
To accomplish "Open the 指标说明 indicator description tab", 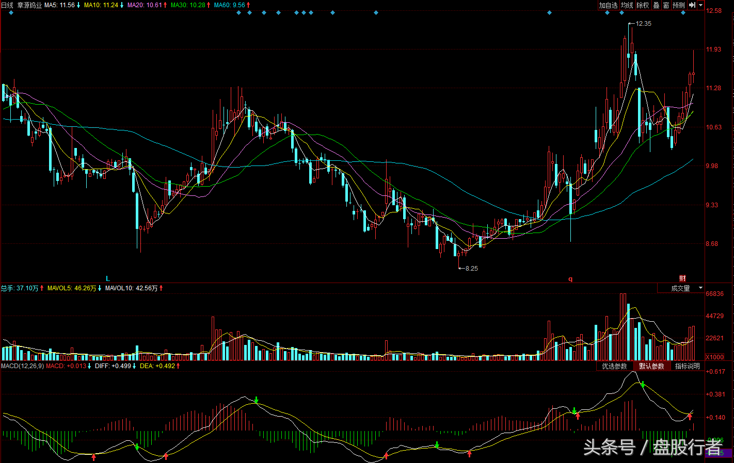I will point(688,366).
